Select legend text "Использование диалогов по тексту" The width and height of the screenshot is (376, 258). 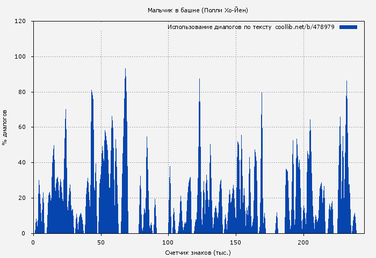point(219,27)
